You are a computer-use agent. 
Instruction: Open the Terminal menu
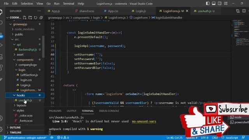(x=68, y=3)
